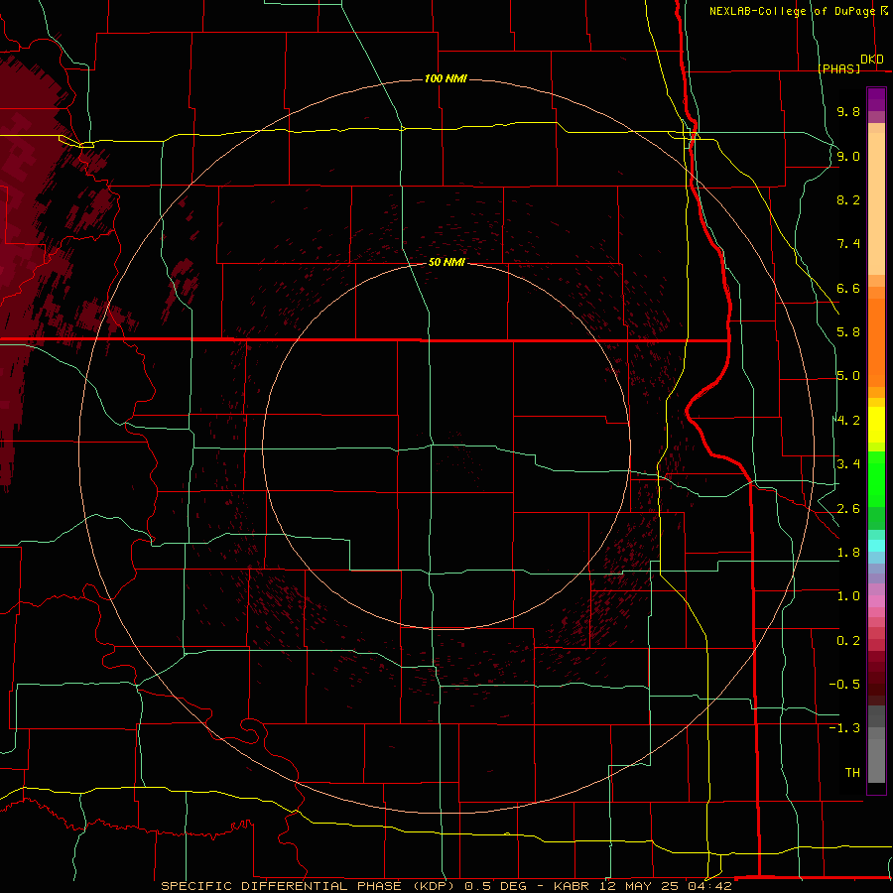893x893 pixels.
Task: Pick the 9.8 value on the scale
Action: [x=848, y=111]
